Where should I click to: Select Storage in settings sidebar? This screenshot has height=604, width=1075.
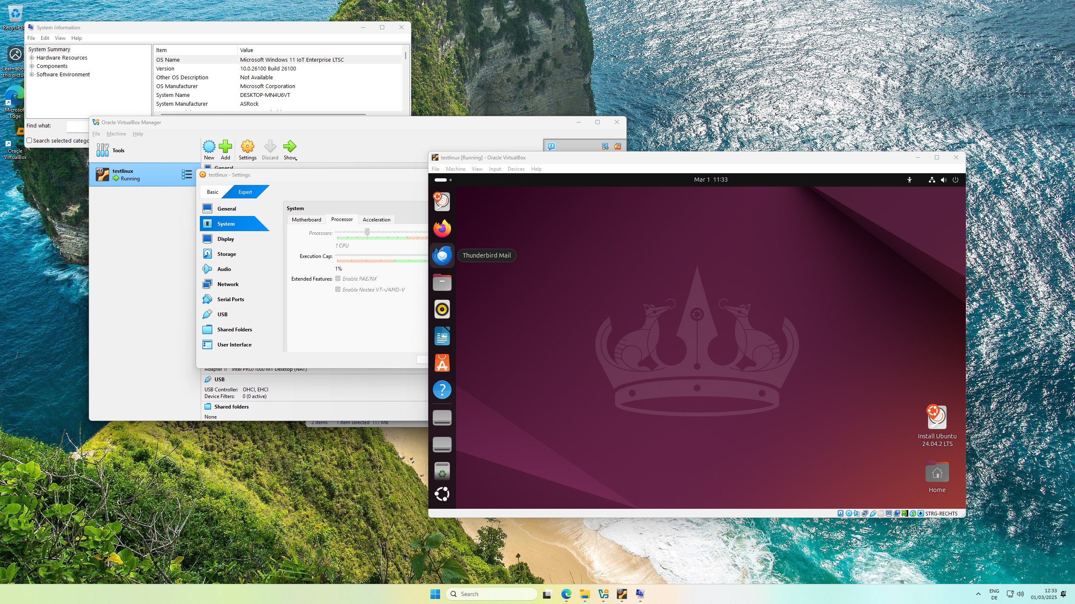226,254
